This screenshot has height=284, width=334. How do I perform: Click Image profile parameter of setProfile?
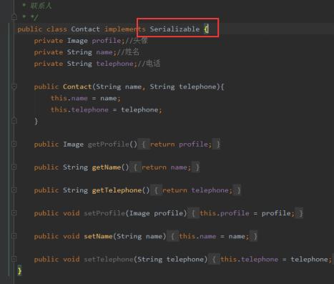[x=156, y=213]
